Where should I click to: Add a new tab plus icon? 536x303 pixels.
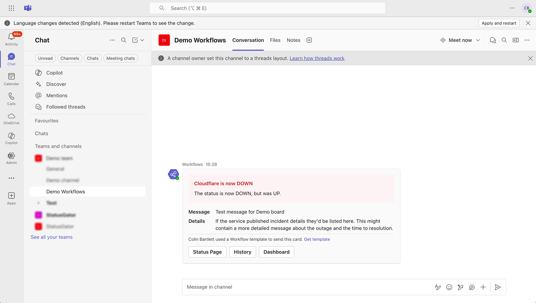coord(309,40)
